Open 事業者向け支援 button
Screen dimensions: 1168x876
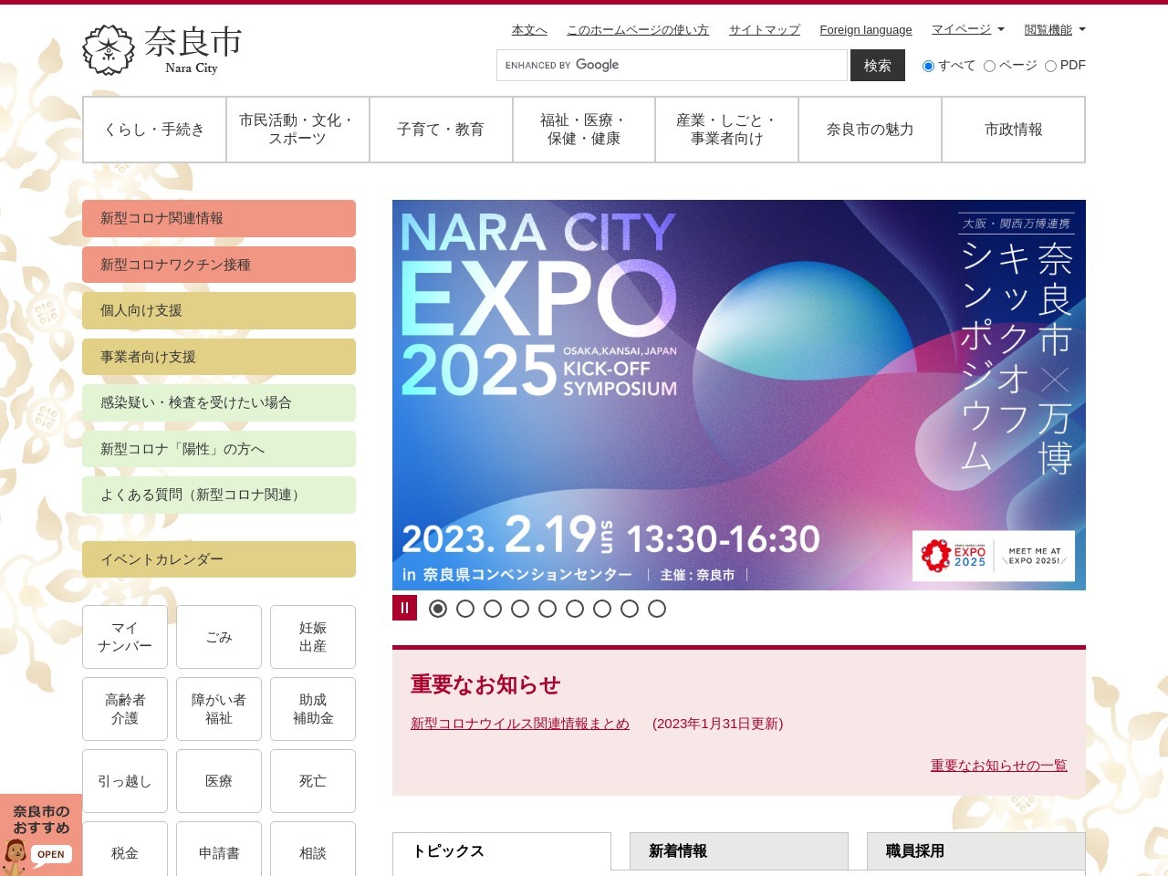point(219,357)
